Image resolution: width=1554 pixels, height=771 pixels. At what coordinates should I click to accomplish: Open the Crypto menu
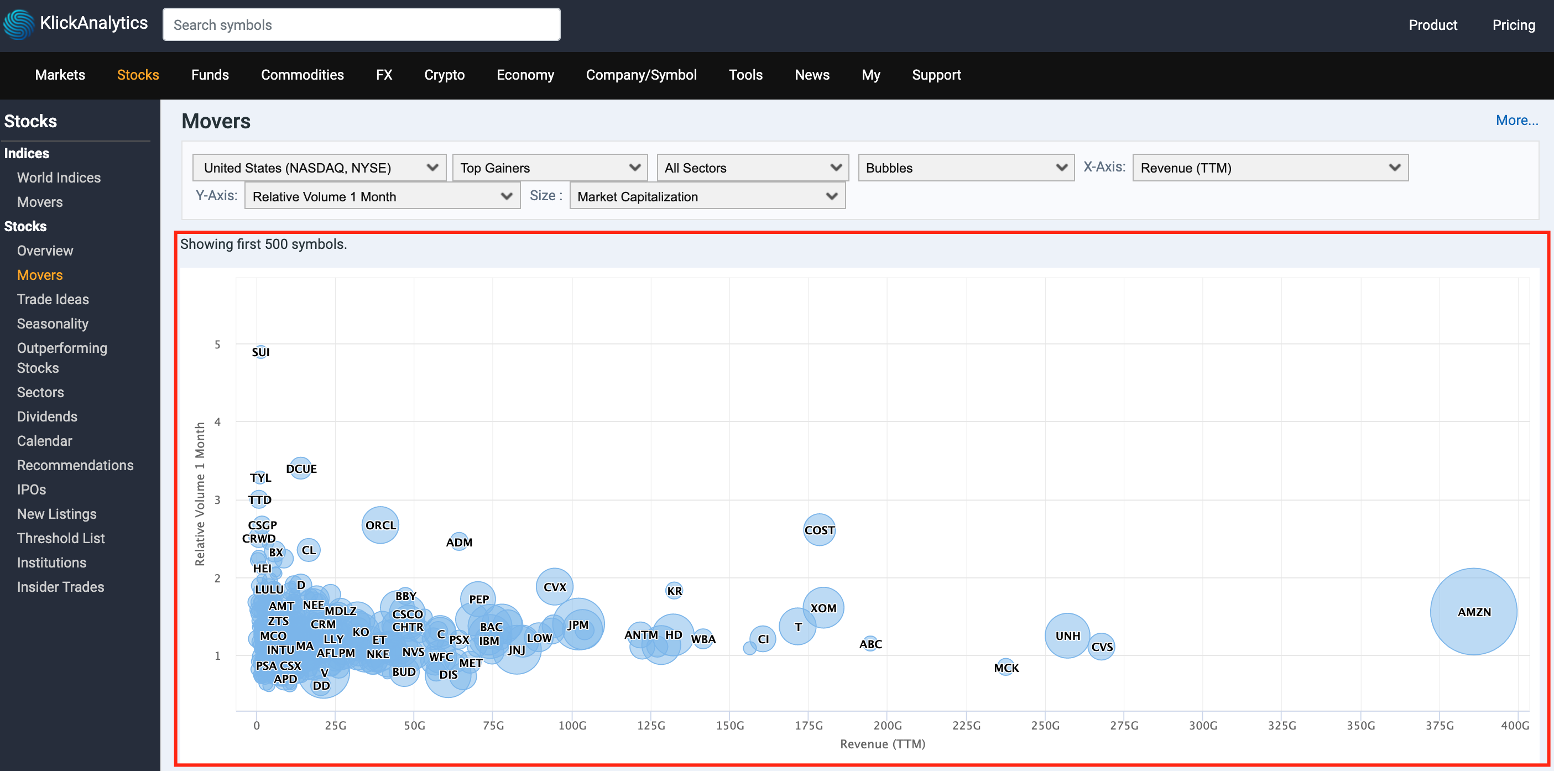tap(444, 75)
